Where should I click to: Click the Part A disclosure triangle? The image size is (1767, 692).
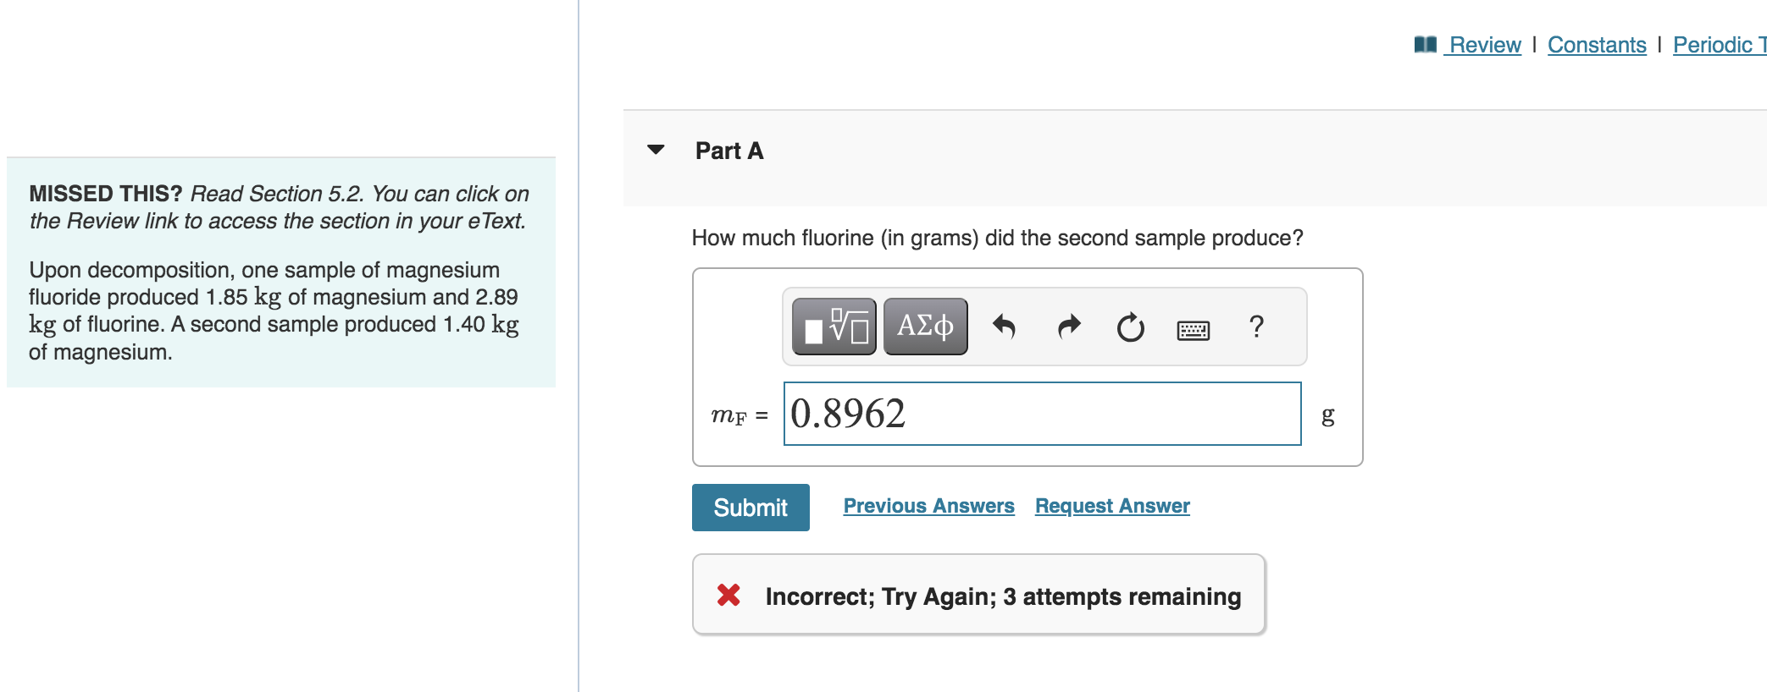(x=655, y=151)
